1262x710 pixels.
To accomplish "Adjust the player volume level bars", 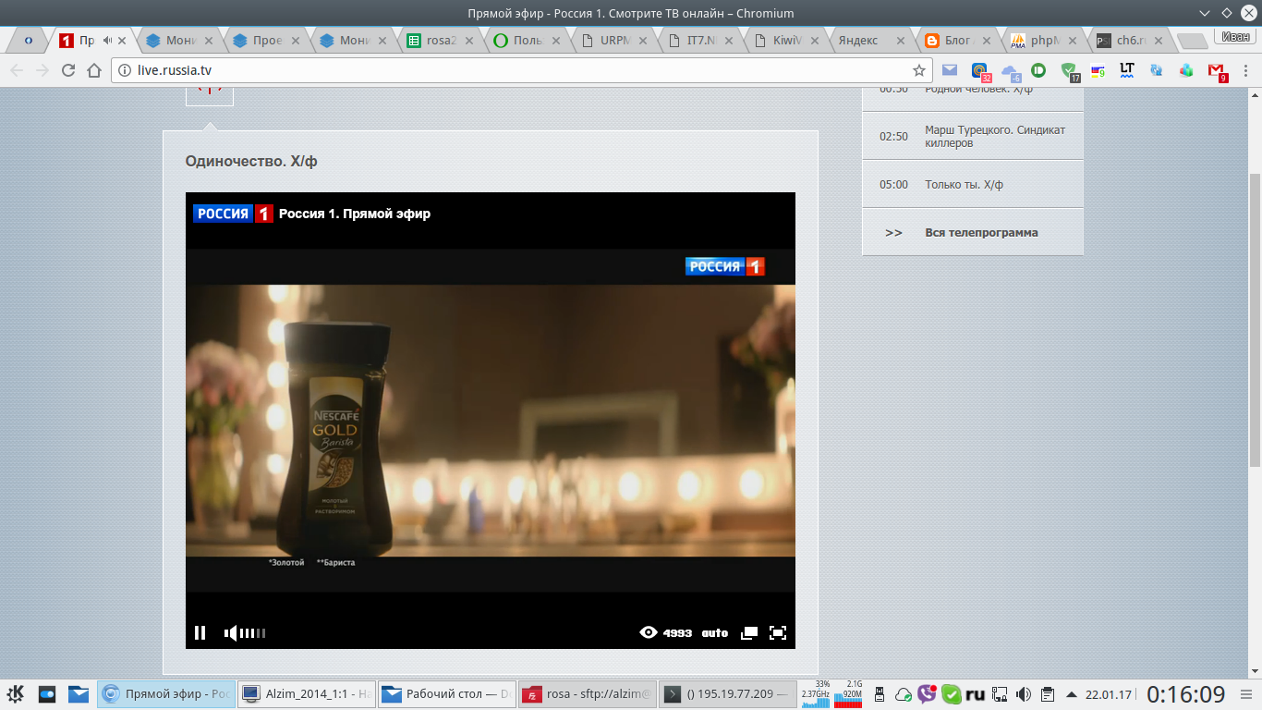I will (253, 633).
